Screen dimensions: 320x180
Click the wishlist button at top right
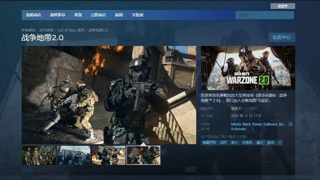pyautogui.click(x=283, y=6)
